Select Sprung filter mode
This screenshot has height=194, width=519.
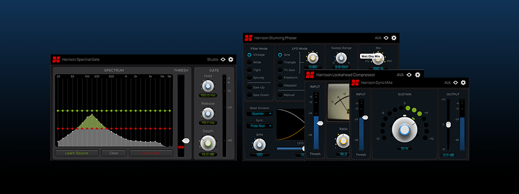(x=249, y=78)
